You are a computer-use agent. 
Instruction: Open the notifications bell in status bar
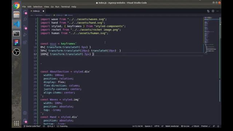click(x=218, y=126)
